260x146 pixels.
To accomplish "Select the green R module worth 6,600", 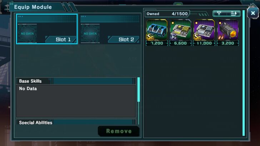I will click(x=180, y=32).
